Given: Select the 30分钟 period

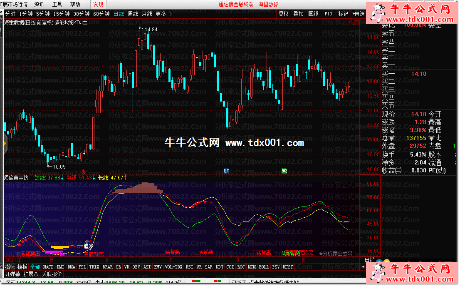Looking at the screenshot, I should [81, 14].
